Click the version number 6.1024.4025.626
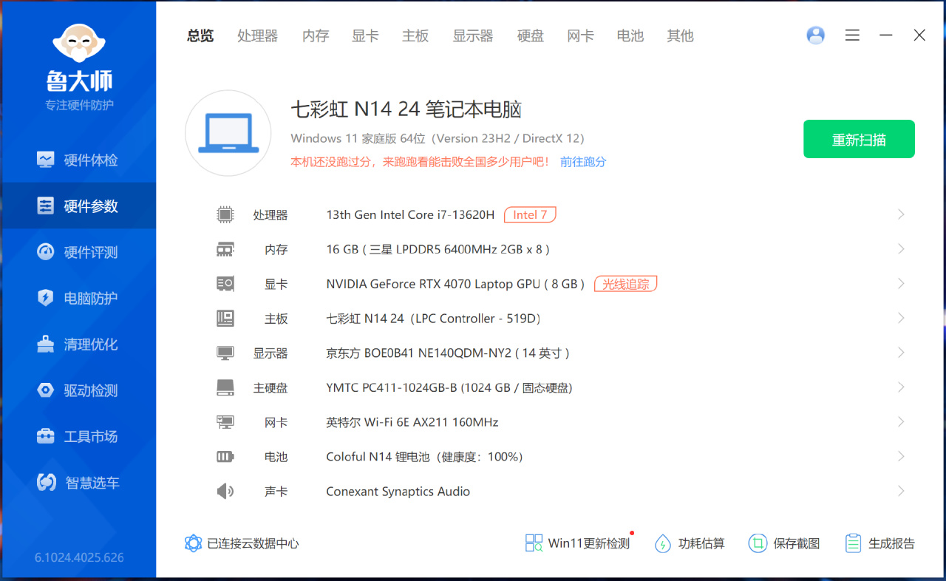The image size is (946, 581). [x=79, y=557]
